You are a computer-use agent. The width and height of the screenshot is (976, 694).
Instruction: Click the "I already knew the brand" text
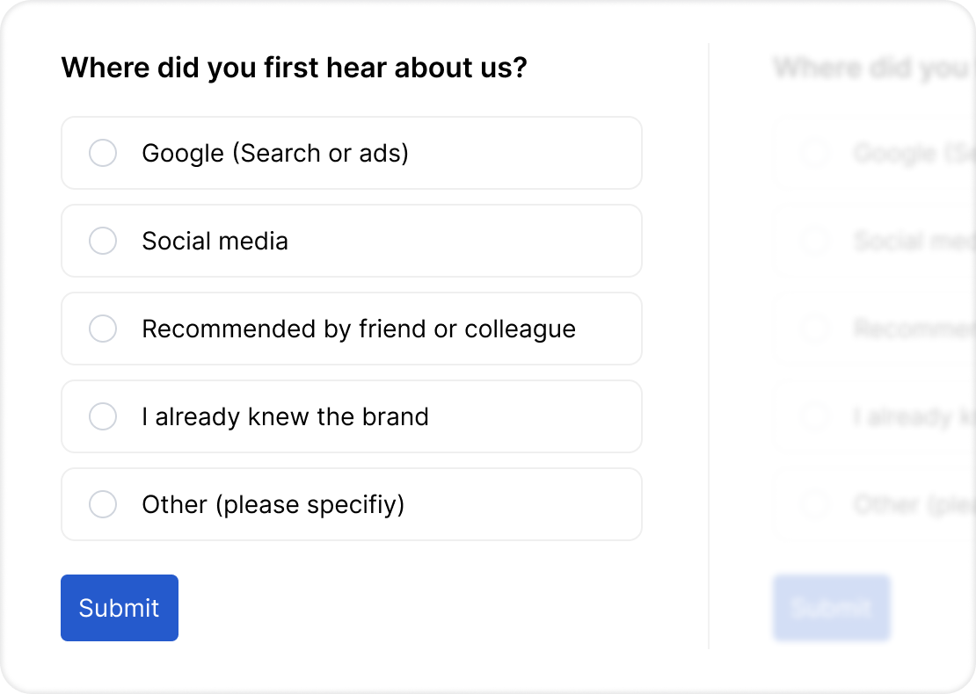[286, 416]
